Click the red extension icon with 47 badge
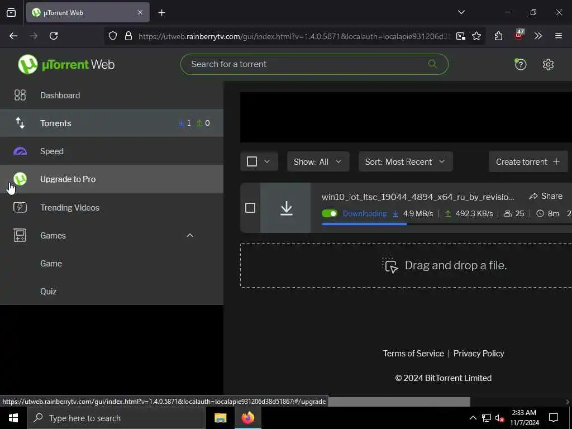The image size is (572, 429). click(518, 35)
